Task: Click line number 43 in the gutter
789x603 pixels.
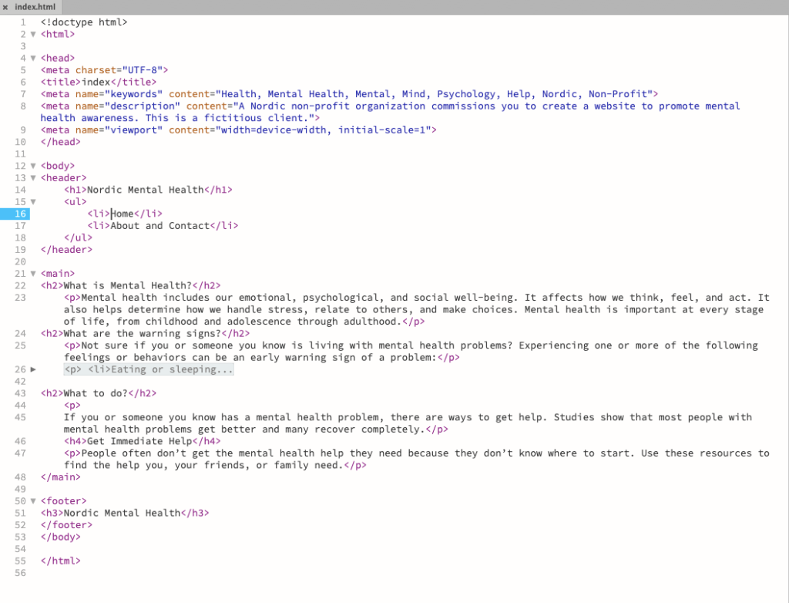Action: 20,393
